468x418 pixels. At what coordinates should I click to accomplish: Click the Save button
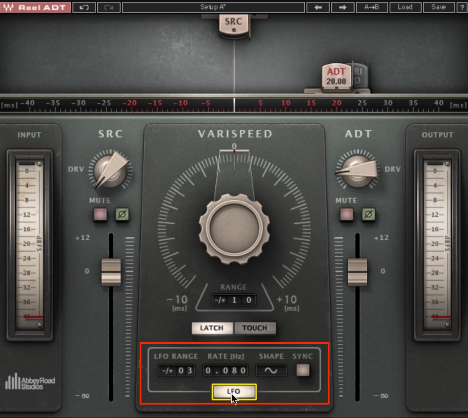click(438, 7)
